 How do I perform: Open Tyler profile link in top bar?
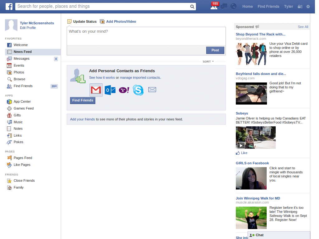pyautogui.click(x=288, y=7)
